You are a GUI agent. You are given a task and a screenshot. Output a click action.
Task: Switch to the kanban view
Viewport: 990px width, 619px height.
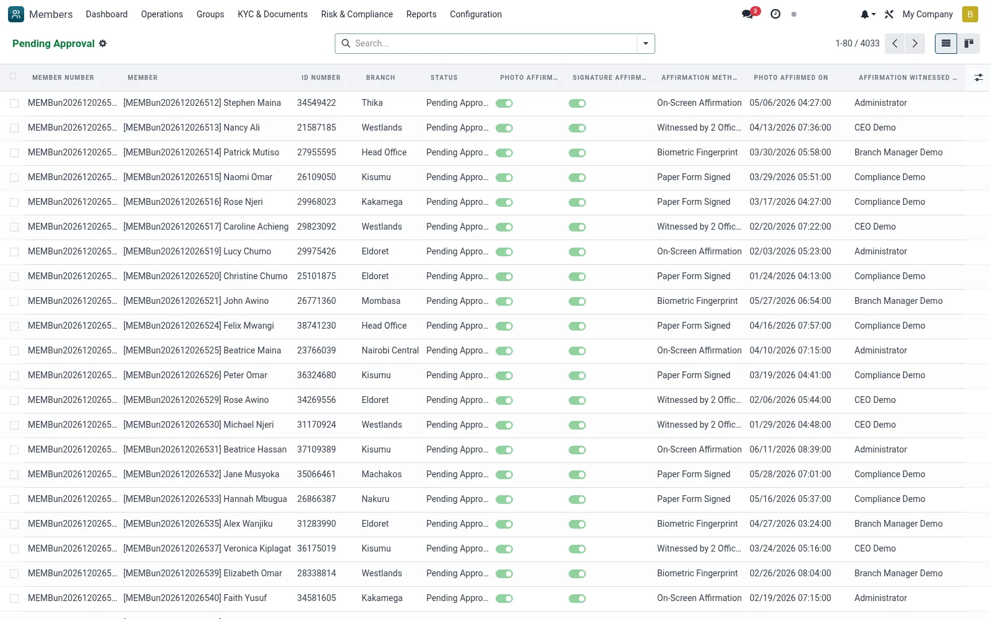click(969, 43)
